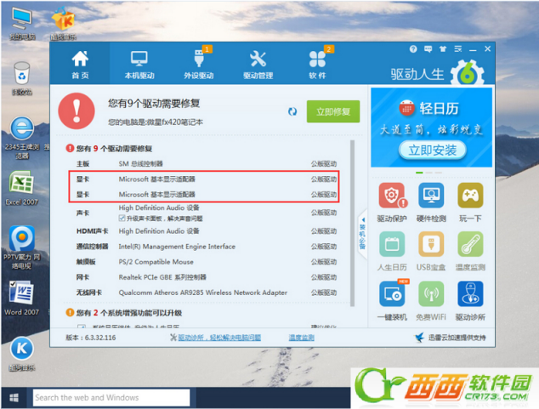Open the 外设驱动 tab
The height and width of the screenshot is (409, 539).
(x=199, y=65)
